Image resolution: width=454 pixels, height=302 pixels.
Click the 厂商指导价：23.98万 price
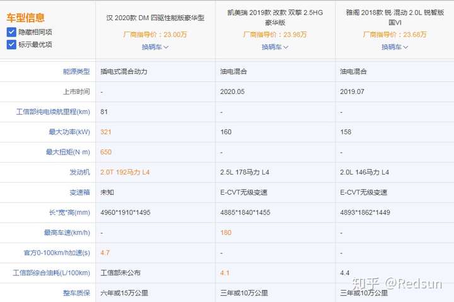(x=275, y=35)
